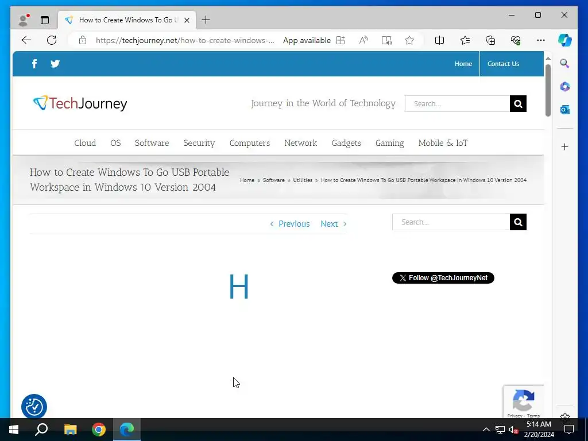This screenshot has height=441, width=588.
Task: Open the Edge profile icon
Action: click(24, 20)
